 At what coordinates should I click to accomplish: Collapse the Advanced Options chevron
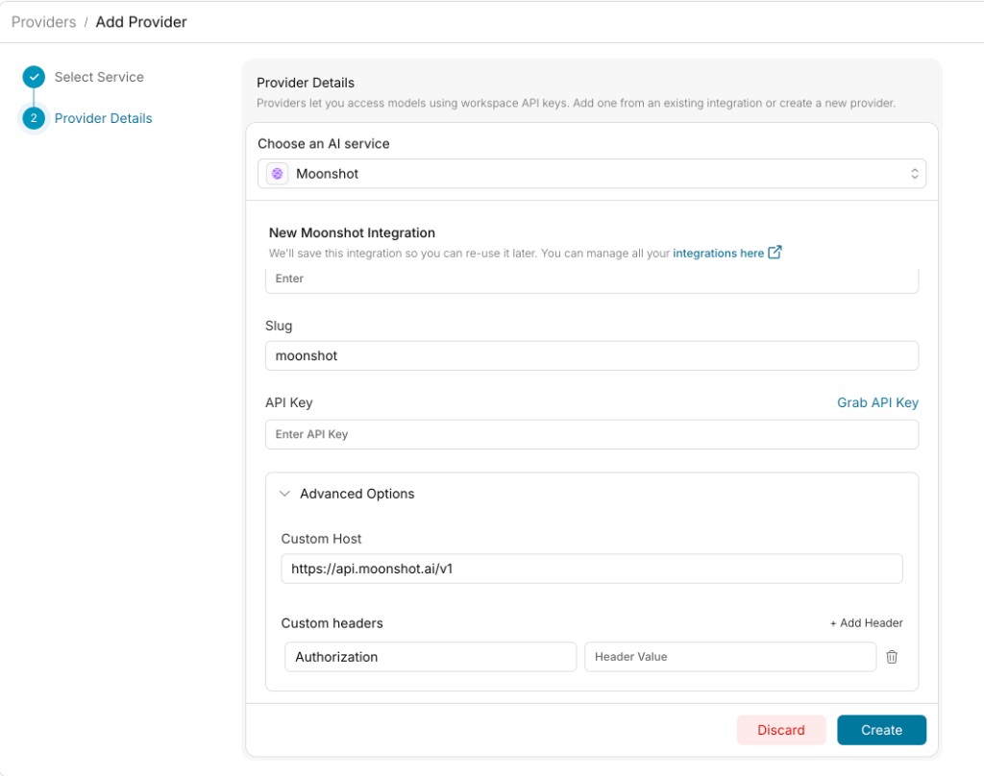pos(284,494)
